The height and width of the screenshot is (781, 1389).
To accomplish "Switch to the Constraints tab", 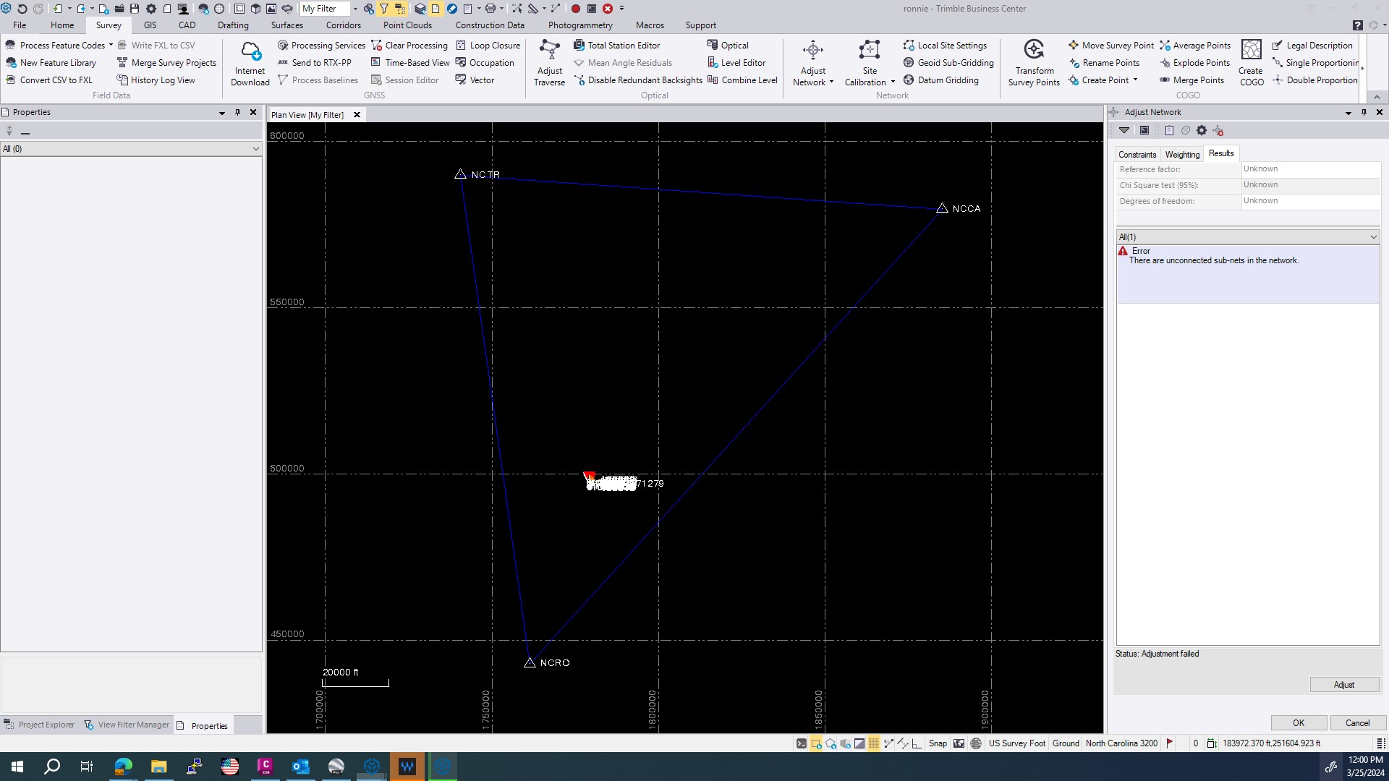I will (x=1137, y=154).
